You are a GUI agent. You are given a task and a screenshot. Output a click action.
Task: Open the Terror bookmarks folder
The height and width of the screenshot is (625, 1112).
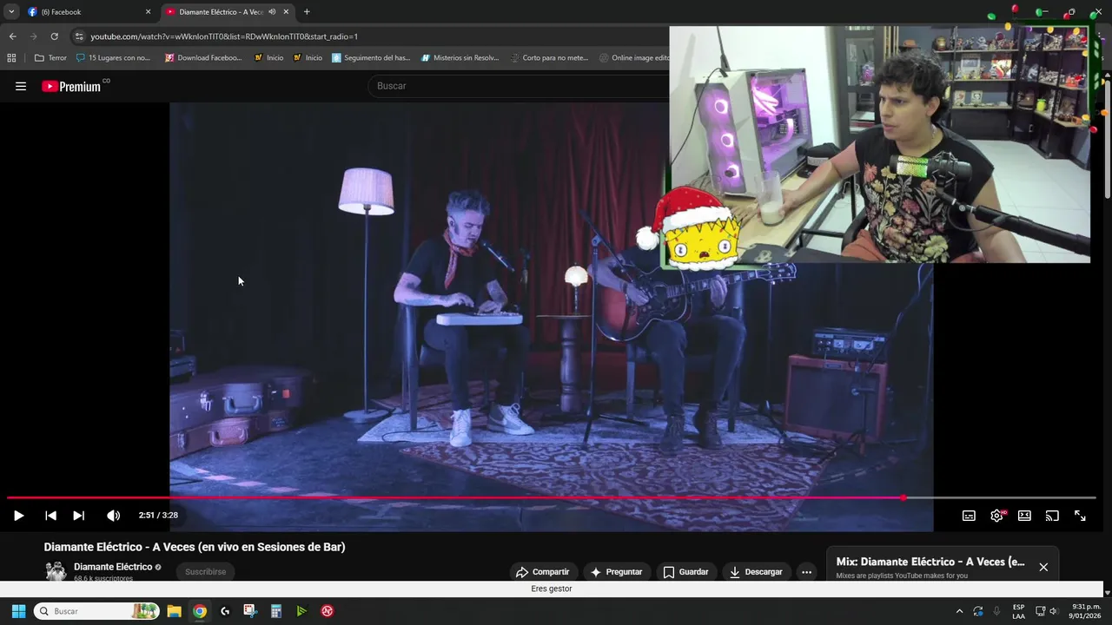pyautogui.click(x=50, y=58)
